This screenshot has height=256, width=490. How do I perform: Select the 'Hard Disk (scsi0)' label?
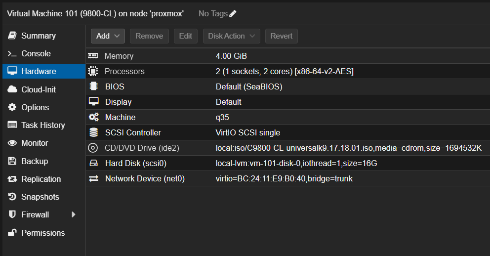(x=136, y=163)
